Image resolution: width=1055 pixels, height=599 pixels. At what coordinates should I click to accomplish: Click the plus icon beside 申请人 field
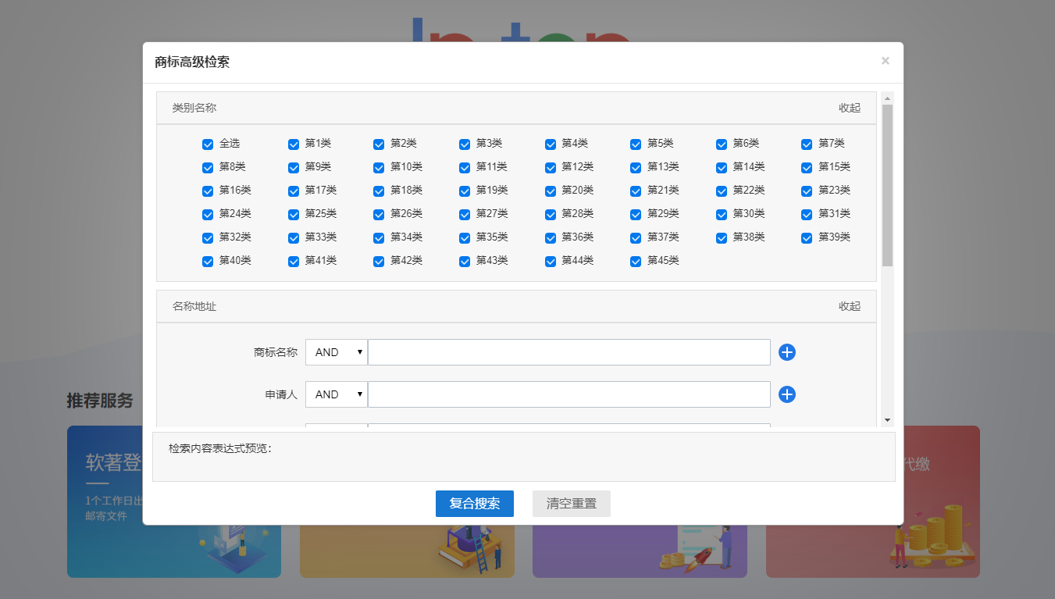(x=787, y=394)
